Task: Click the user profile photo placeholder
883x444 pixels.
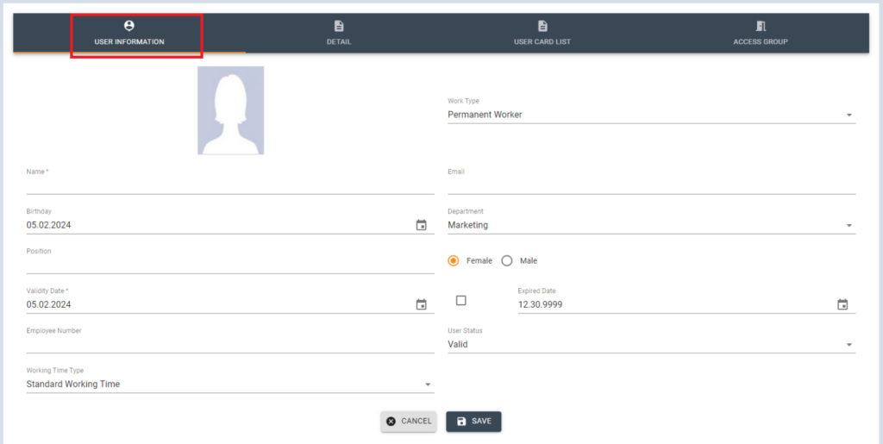Action: [x=230, y=110]
